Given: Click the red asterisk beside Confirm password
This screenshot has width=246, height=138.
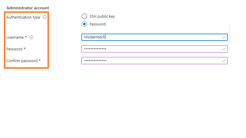Looking at the screenshot, I should click(x=40, y=61).
